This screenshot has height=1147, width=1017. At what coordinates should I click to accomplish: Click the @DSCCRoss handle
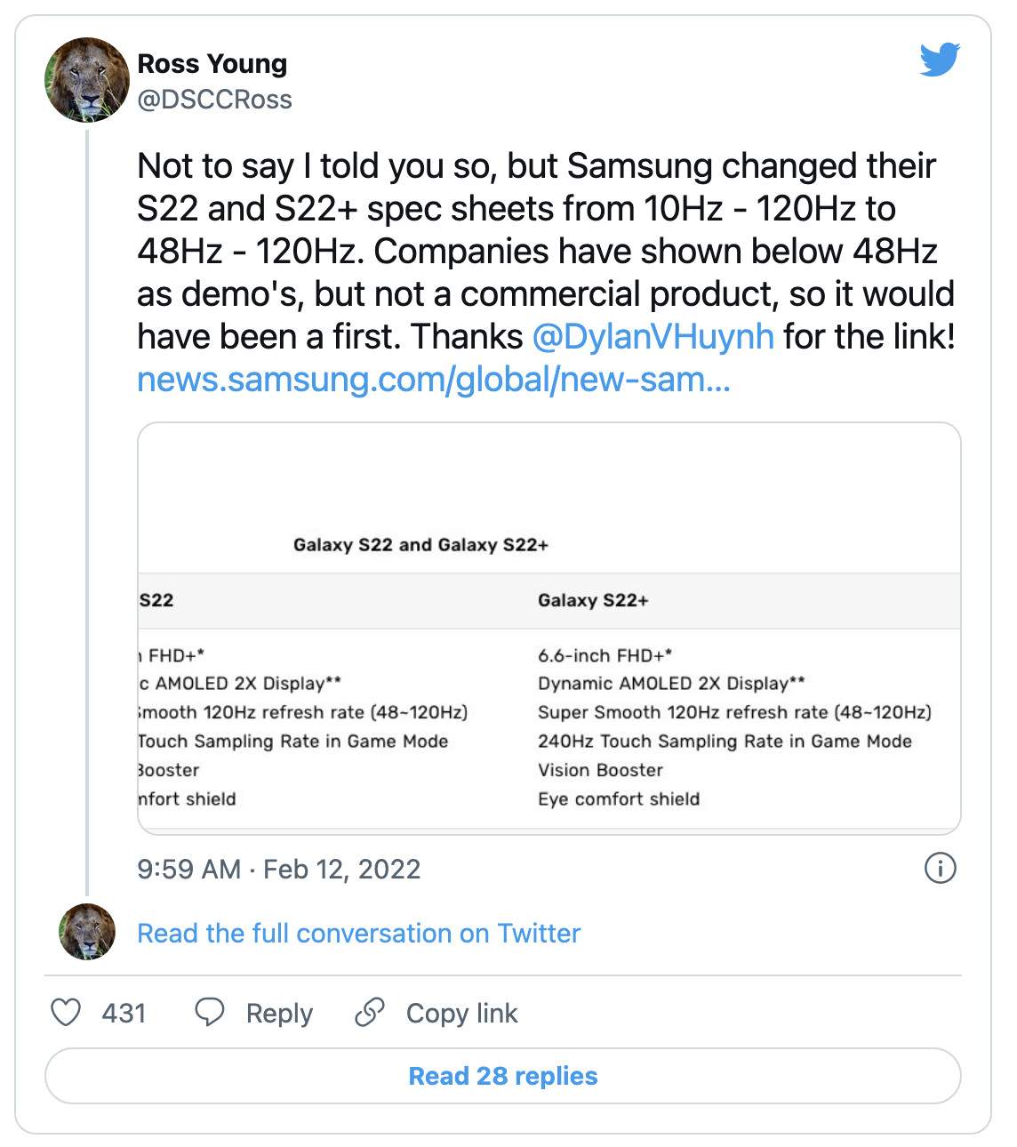pyautogui.click(x=215, y=100)
